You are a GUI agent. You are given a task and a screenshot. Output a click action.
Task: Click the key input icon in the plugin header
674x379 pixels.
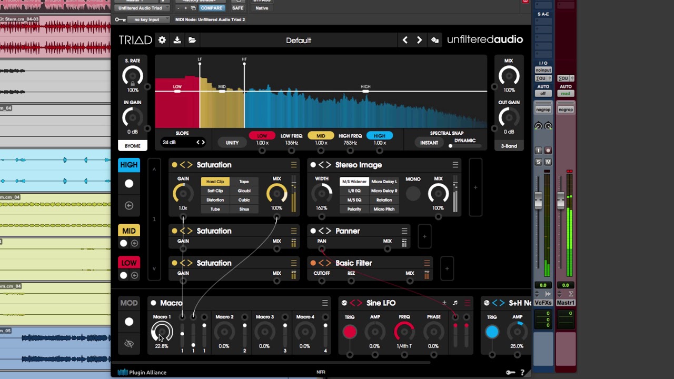[120, 19]
